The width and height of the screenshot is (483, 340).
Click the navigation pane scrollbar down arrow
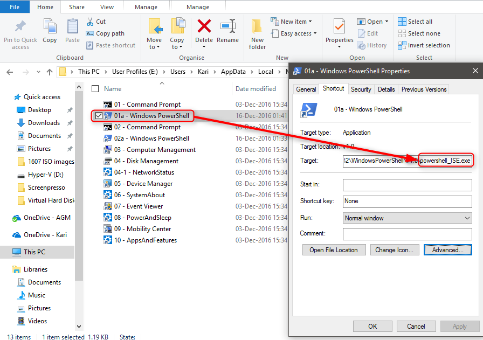click(x=79, y=326)
